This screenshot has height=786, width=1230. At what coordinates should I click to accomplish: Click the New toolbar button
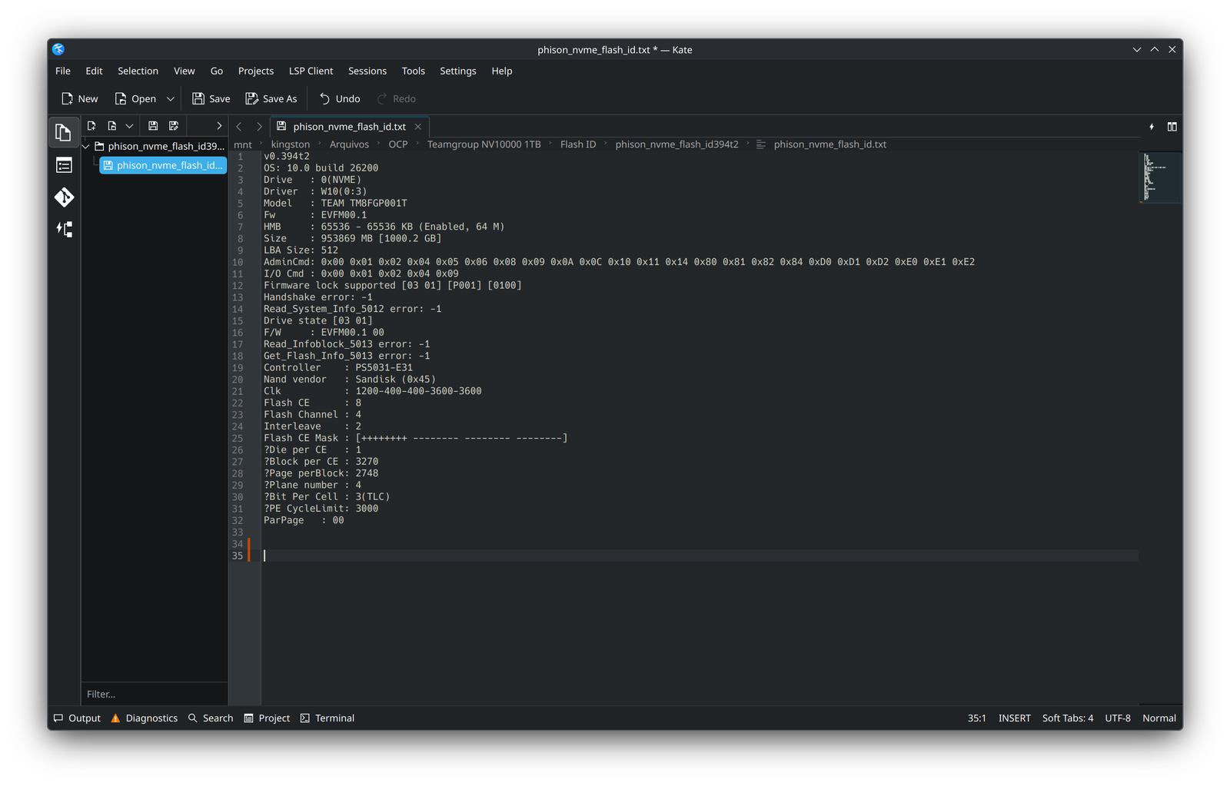(x=80, y=98)
